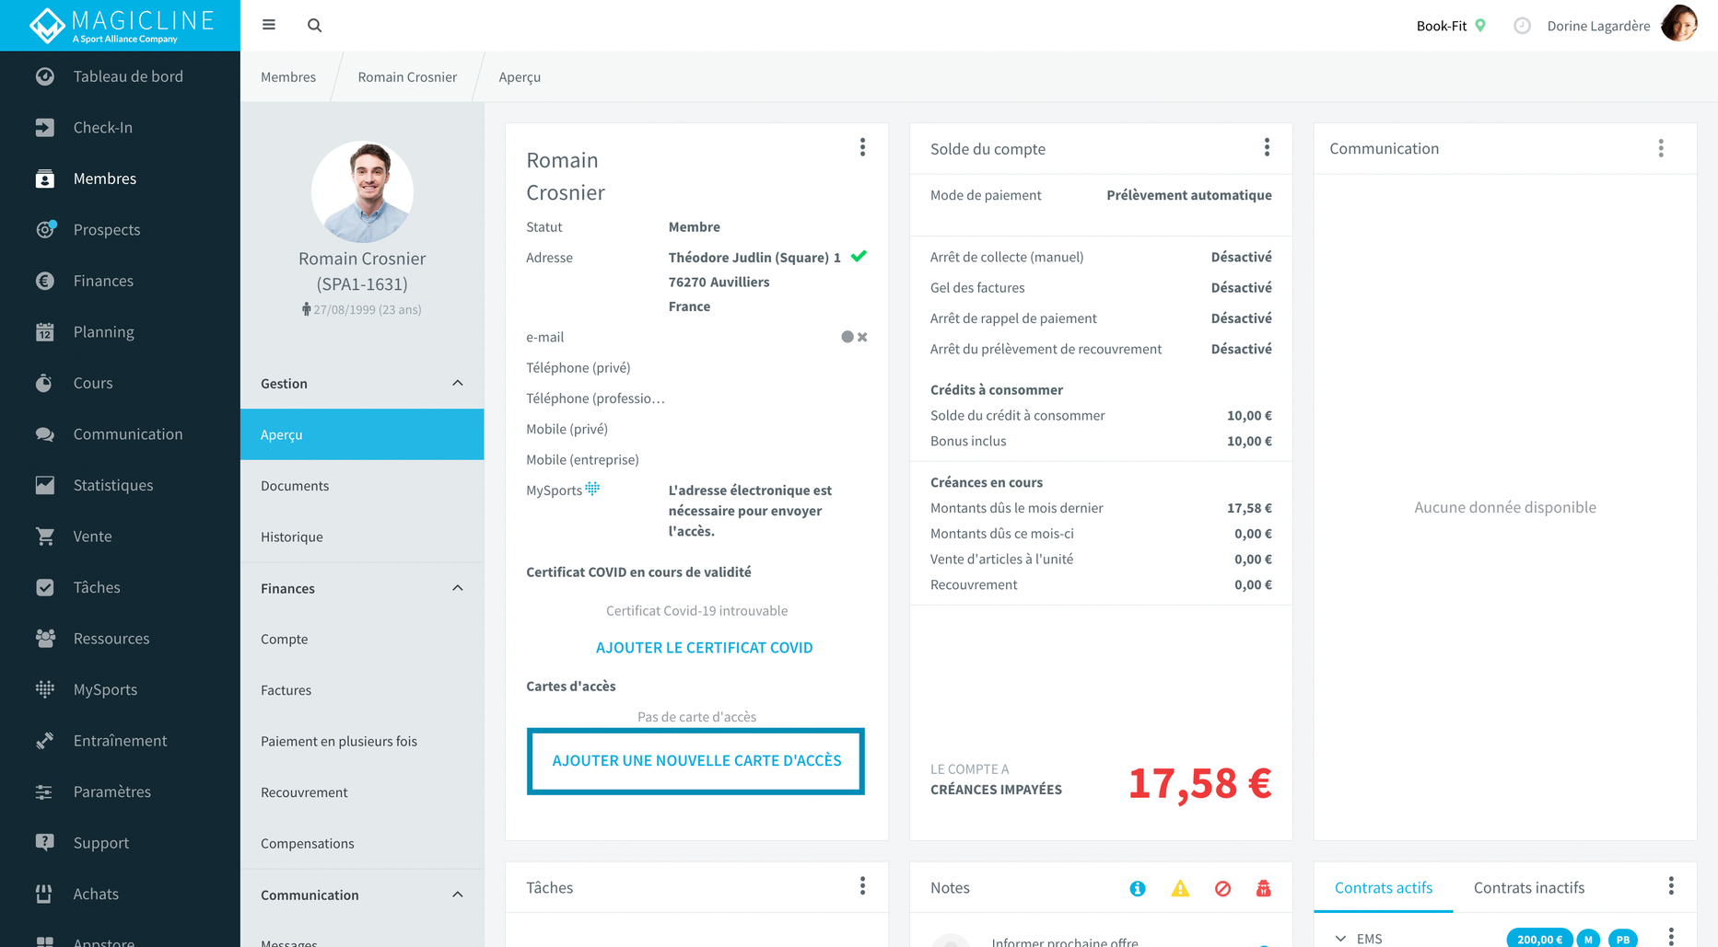Click the search magnifier icon
Screen dimensions: 1718x947
pos(314,26)
